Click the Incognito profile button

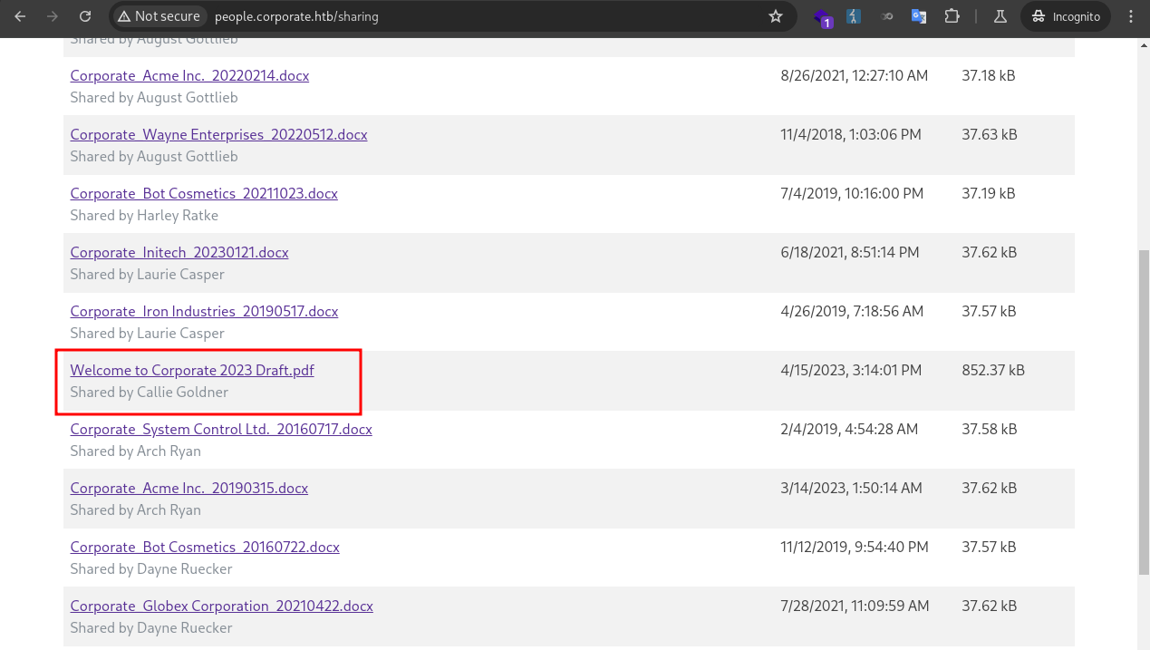click(x=1066, y=16)
